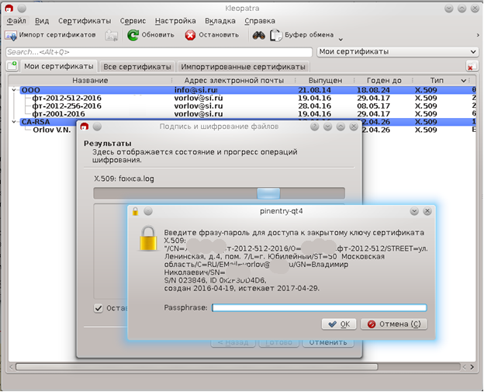Click the right scroll arrow of the list
Image resolution: width=484 pixels, height=392 pixels.
pos(472,367)
